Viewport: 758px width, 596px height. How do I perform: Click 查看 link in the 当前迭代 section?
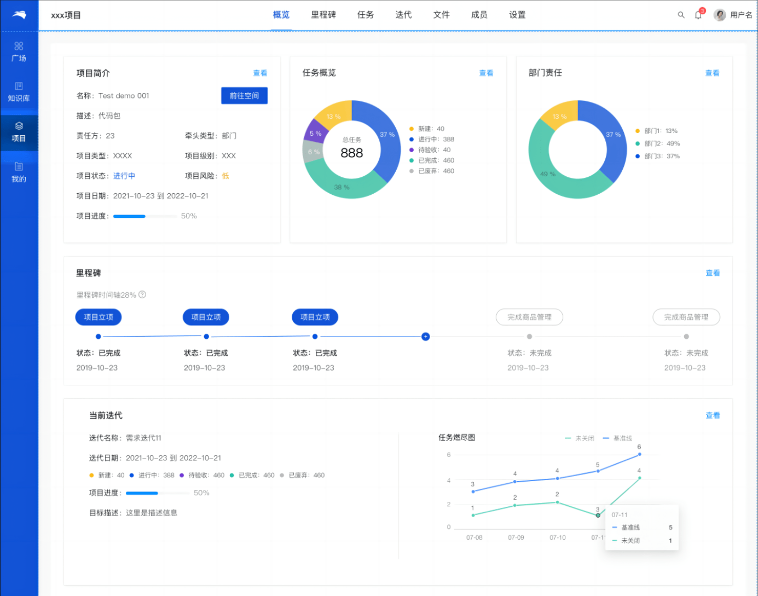713,415
